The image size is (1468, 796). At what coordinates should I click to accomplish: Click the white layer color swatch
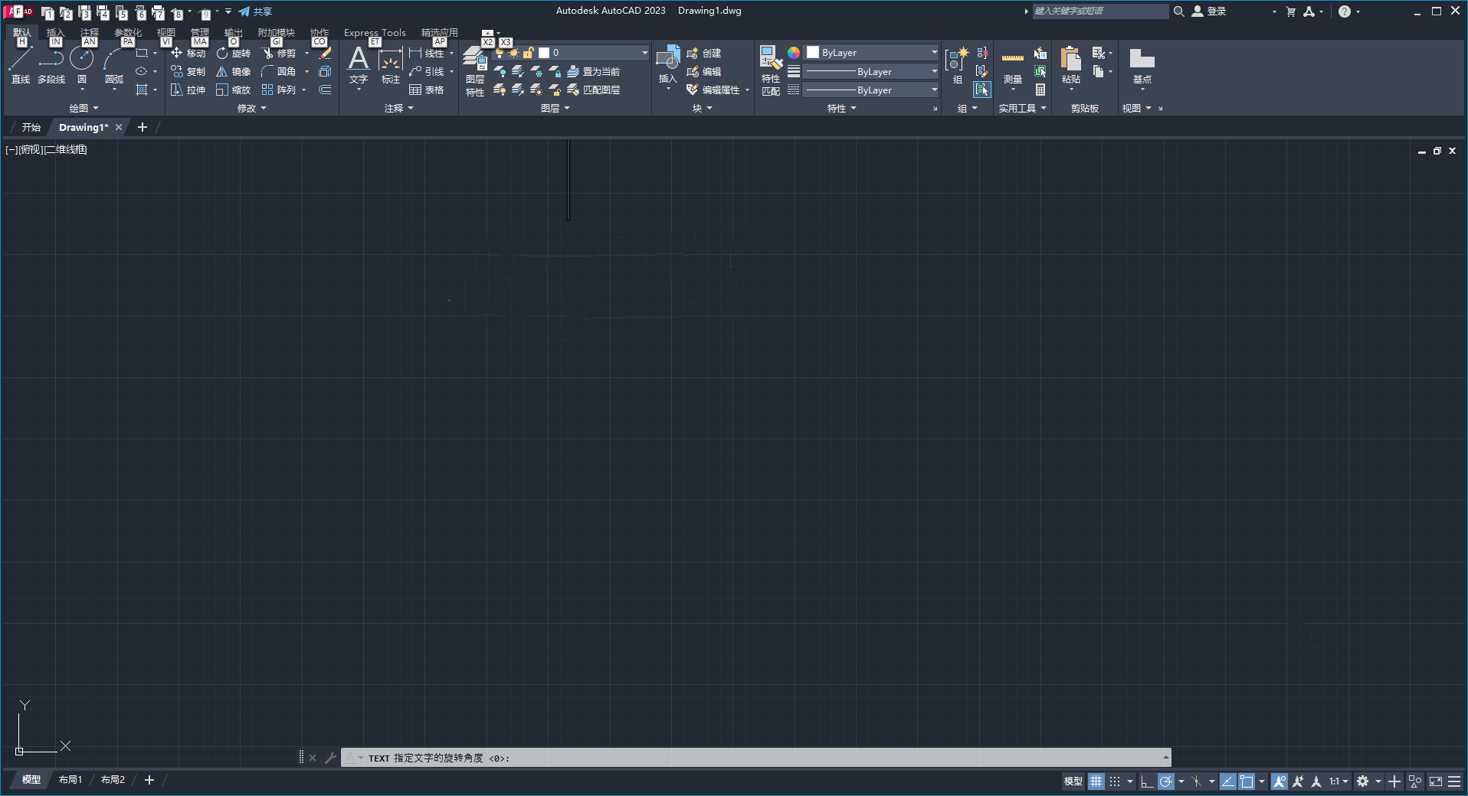click(544, 53)
